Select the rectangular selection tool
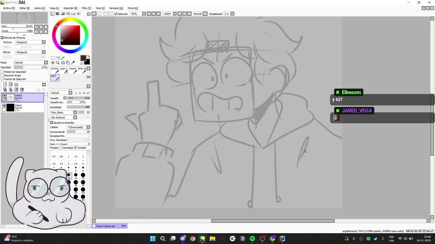Viewport: 435px width, 244px height. pyautogui.click(x=53, y=58)
